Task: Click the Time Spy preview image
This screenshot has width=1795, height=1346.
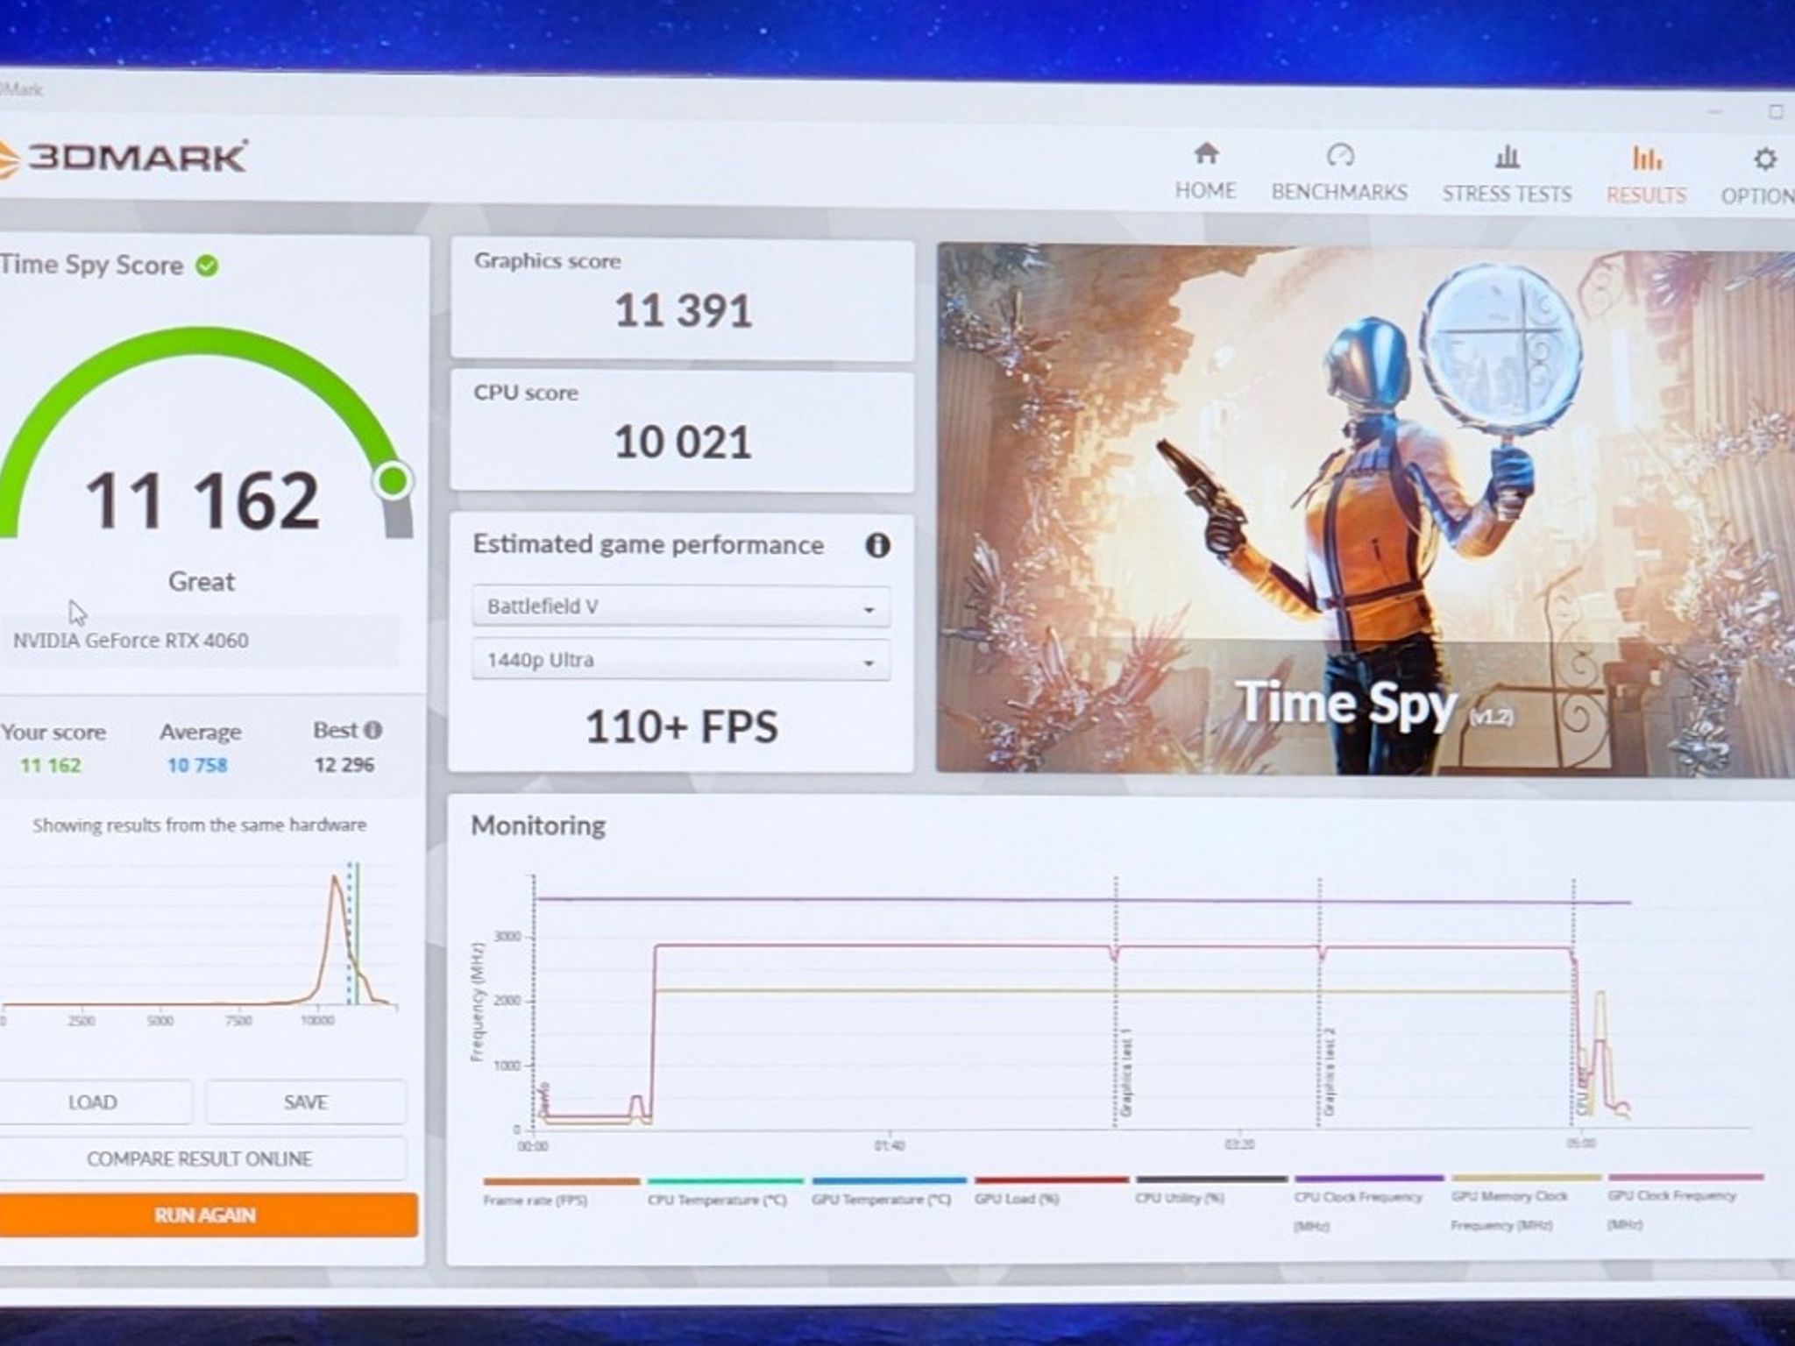Action: tap(1366, 510)
